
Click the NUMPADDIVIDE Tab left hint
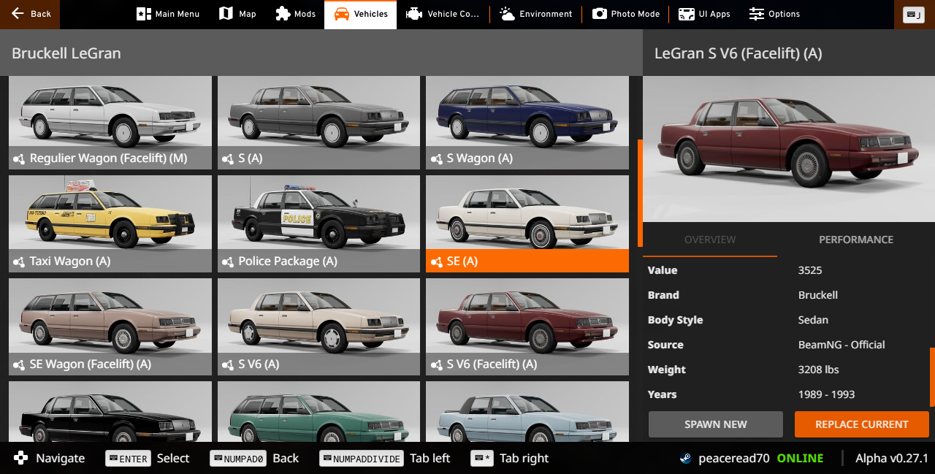pyautogui.click(x=385, y=459)
